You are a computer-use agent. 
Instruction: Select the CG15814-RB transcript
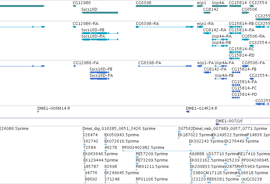coord(235,27)
